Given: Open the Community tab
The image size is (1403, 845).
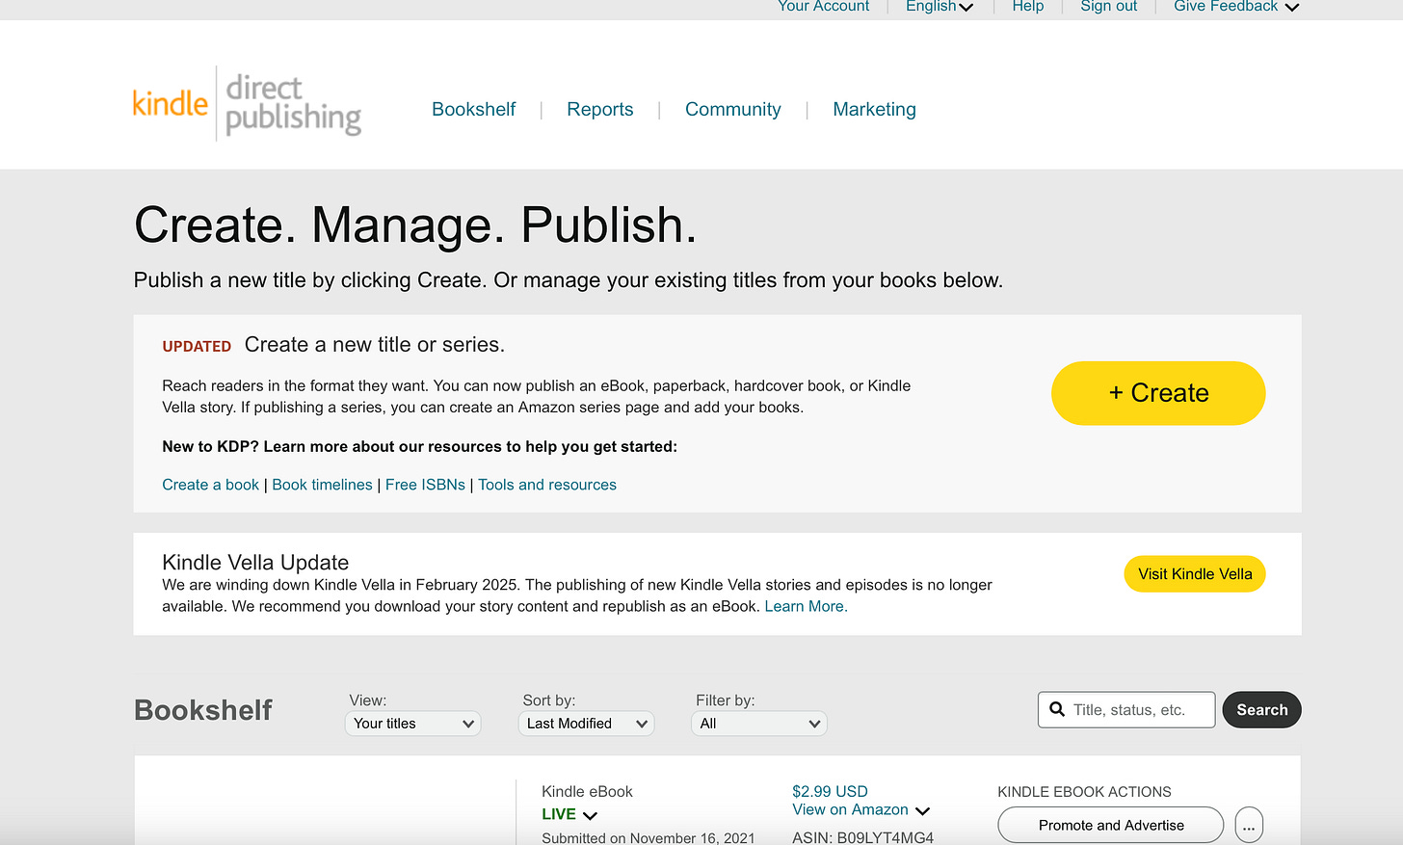Looking at the screenshot, I should [x=733, y=110].
